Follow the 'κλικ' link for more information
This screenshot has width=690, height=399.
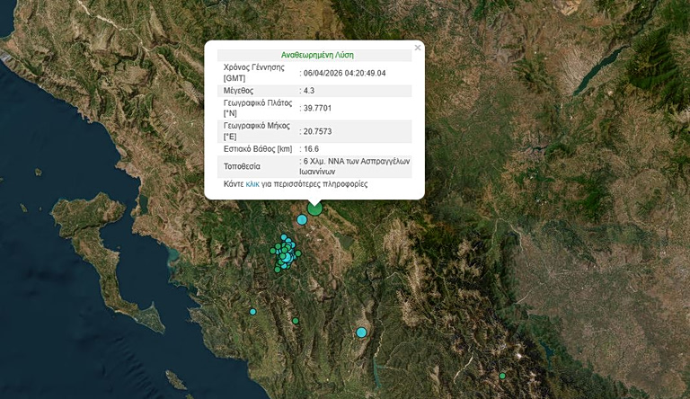(252, 184)
